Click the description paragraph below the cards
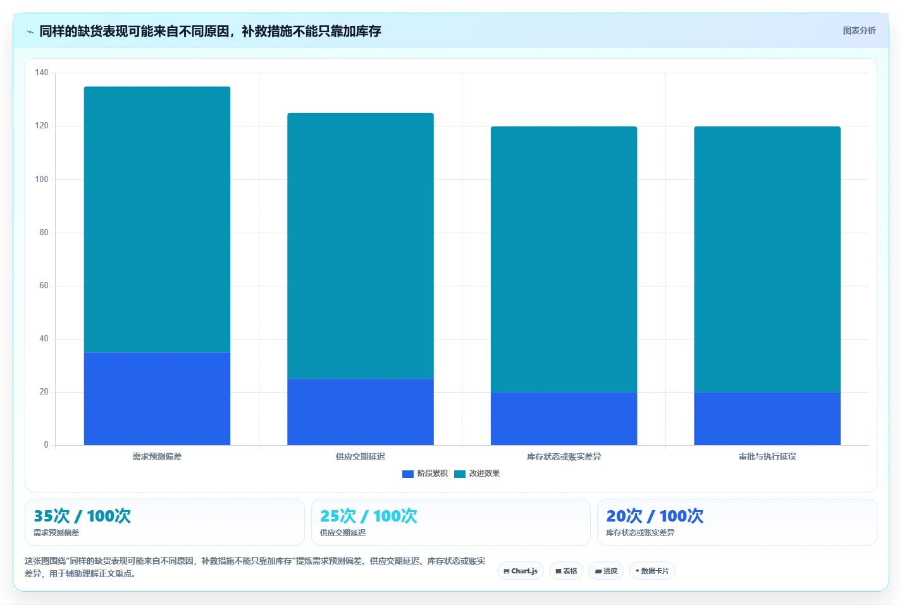902x605 pixels. point(255,567)
